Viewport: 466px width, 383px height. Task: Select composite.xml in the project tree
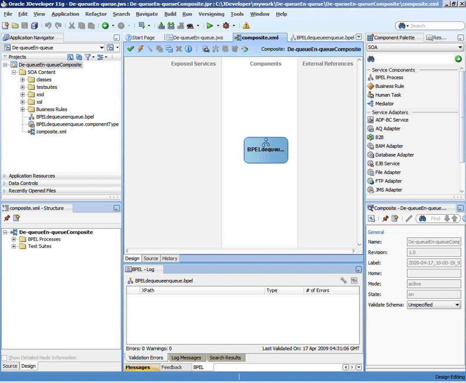[51, 132]
